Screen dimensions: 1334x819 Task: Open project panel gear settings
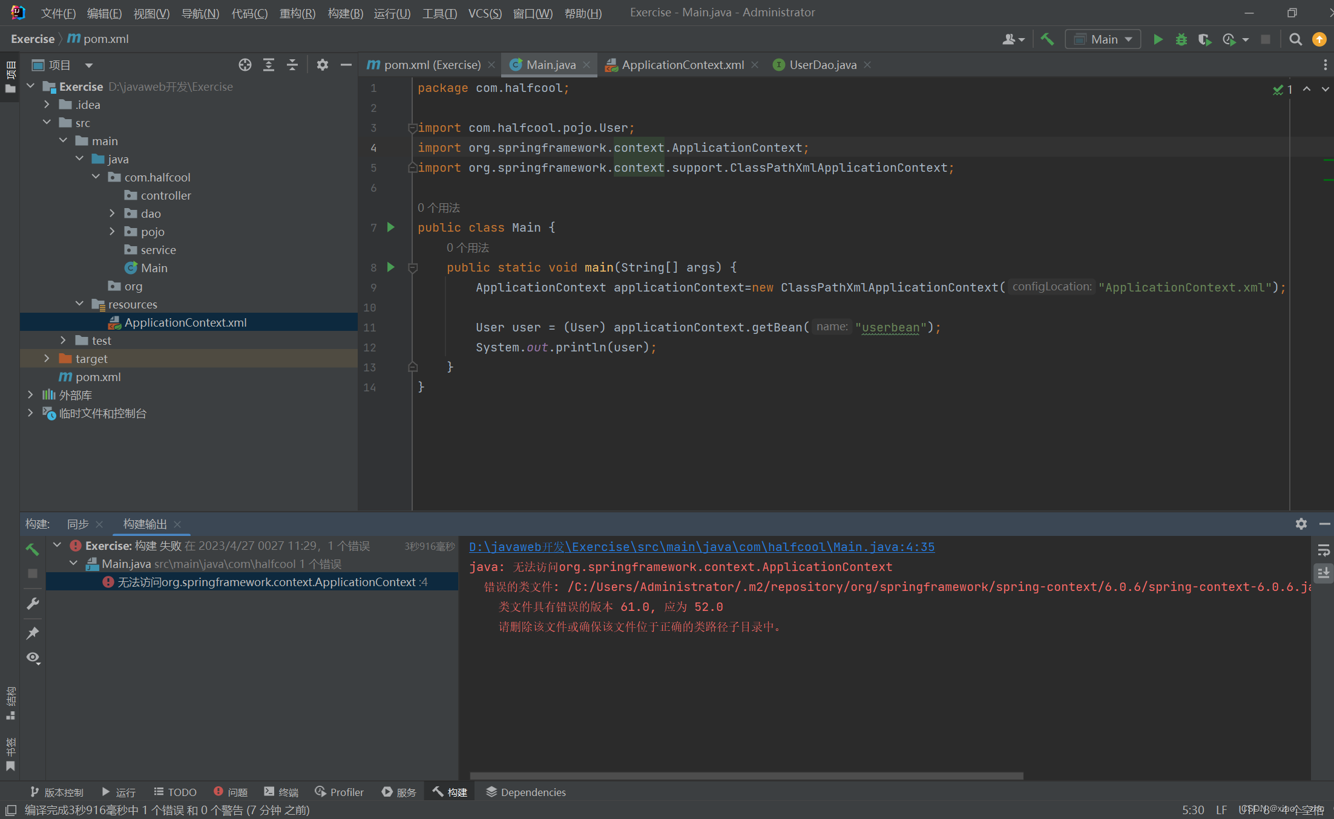coord(323,65)
